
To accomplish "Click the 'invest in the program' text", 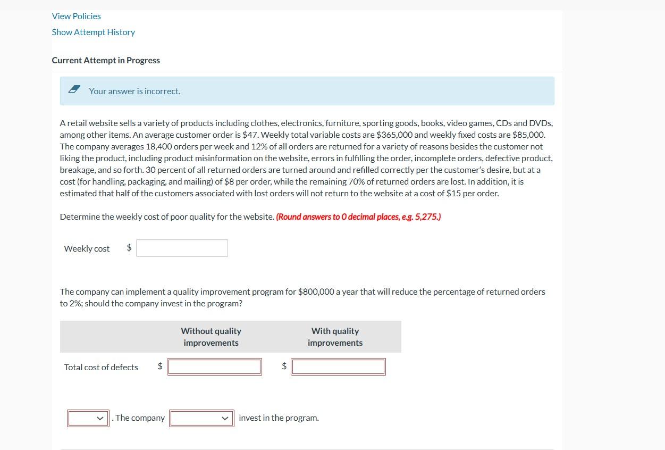I will (279, 418).
